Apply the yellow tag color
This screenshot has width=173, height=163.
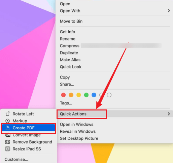tap(79, 95)
